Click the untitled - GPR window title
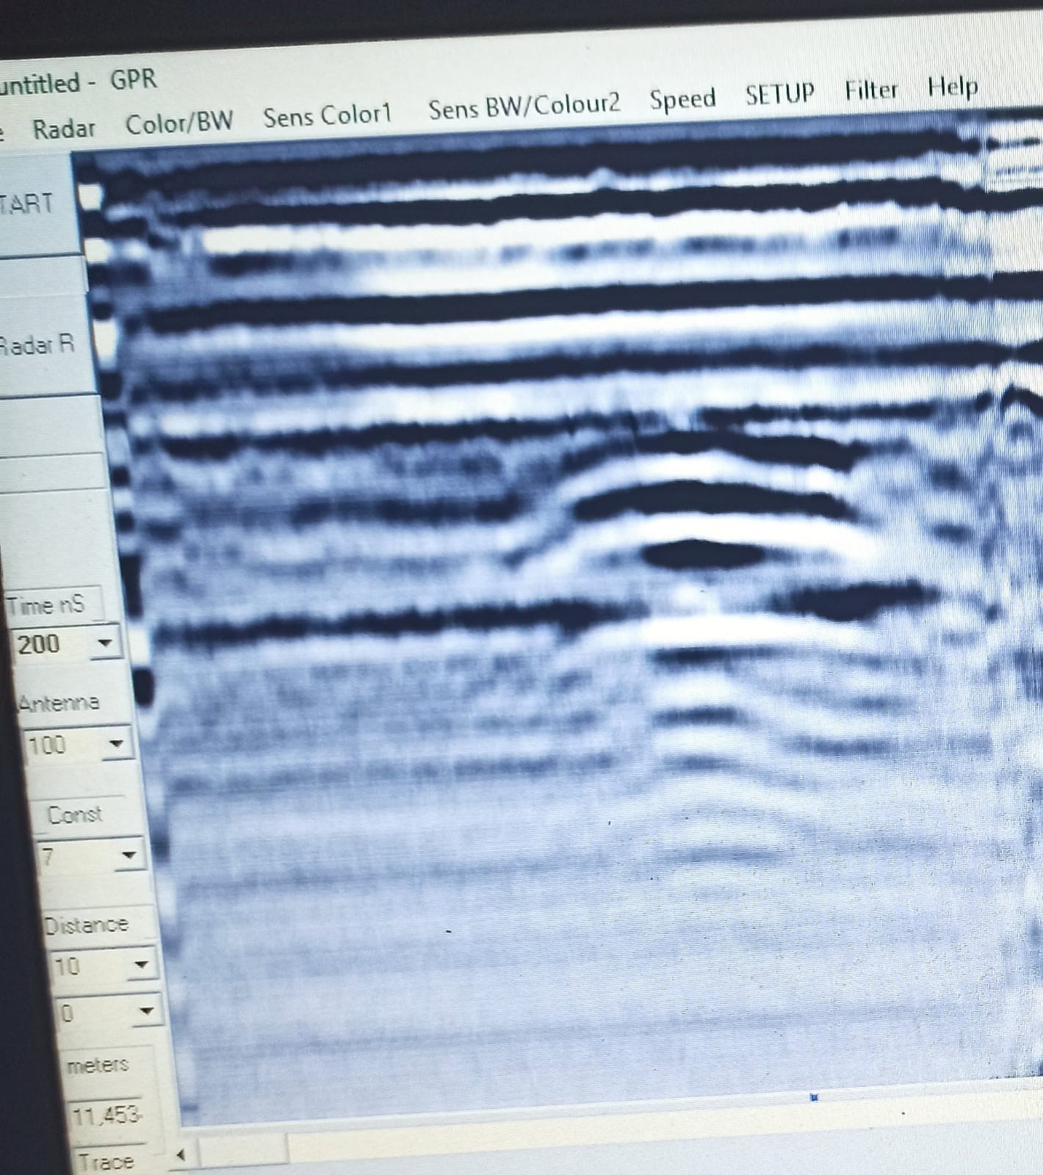 77,81
